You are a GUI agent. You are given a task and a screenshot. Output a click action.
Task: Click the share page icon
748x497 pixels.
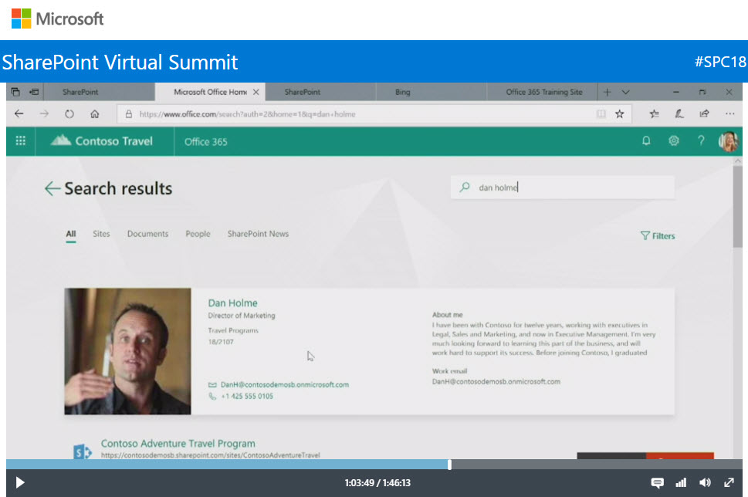704,113
